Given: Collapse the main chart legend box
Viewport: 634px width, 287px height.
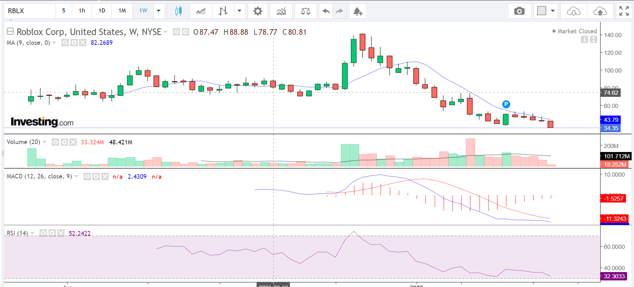Looking at the screenshot, I should [10, 32].
